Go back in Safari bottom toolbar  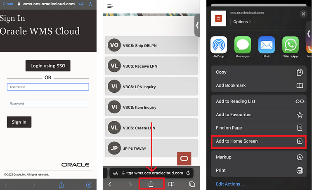click(110, 184)
